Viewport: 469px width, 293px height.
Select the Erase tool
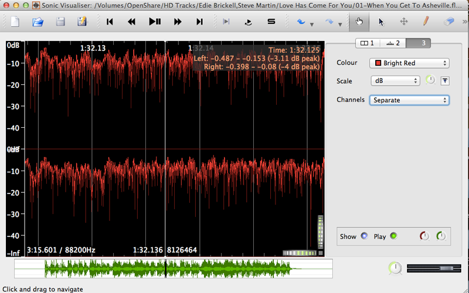448,22
